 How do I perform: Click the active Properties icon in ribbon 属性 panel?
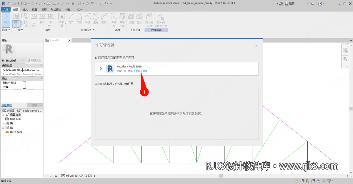(16, 24)
